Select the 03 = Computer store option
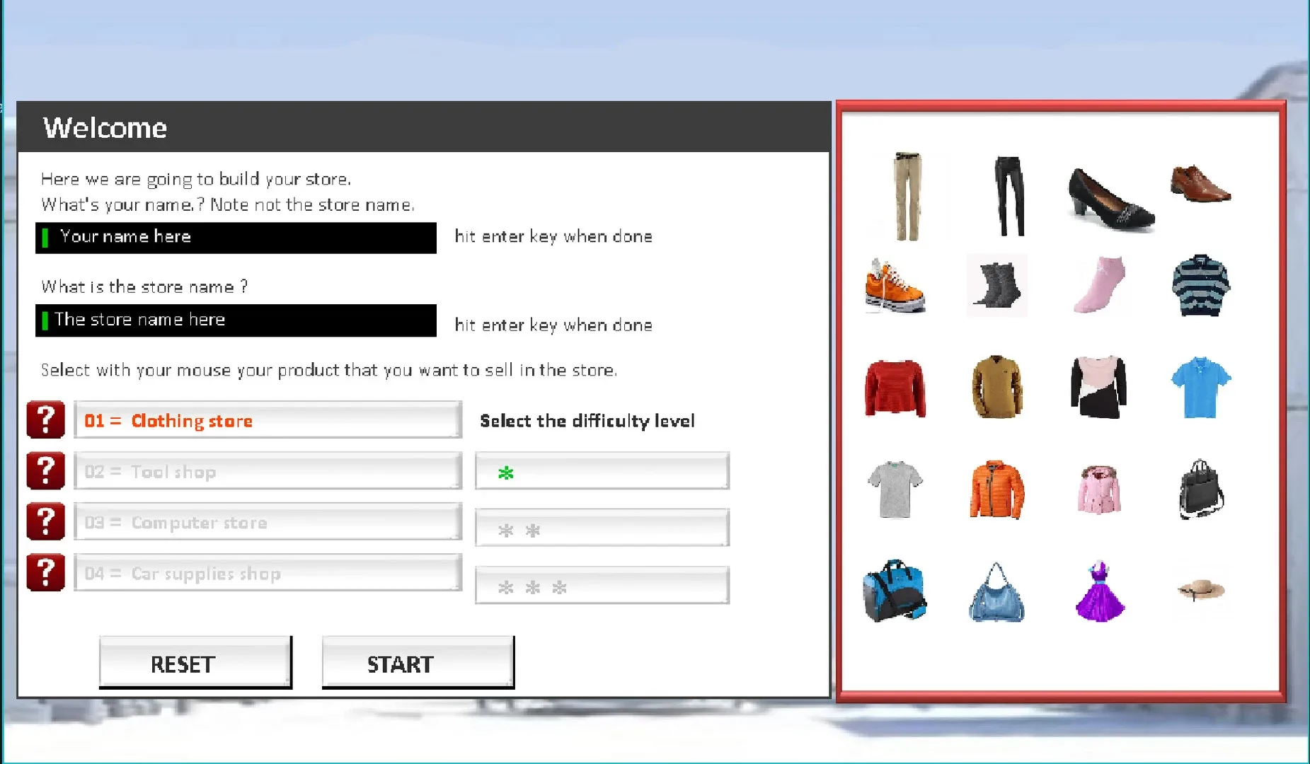Image resolution: width=1310 pixels, height=764 pixels. (268, 522)
